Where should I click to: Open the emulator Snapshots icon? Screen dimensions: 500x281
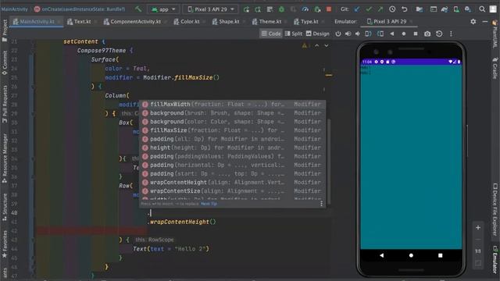439,34
